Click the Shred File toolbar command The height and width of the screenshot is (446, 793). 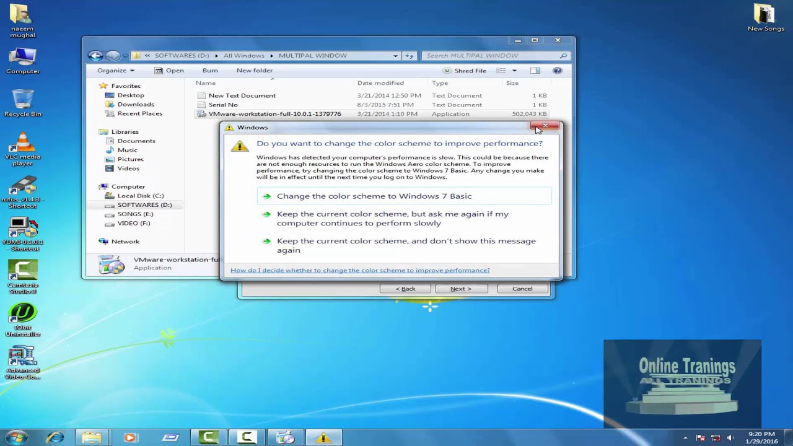[x=465, y=71]
